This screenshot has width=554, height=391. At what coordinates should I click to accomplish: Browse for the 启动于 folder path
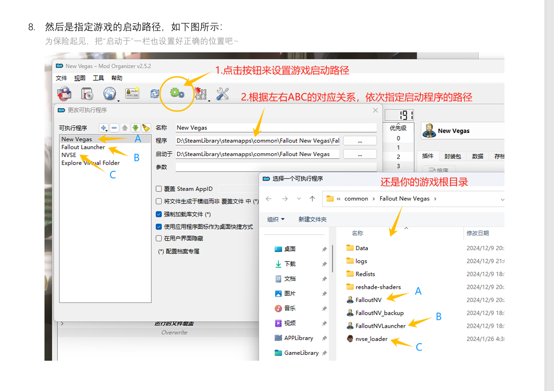[x=360, y=154]
